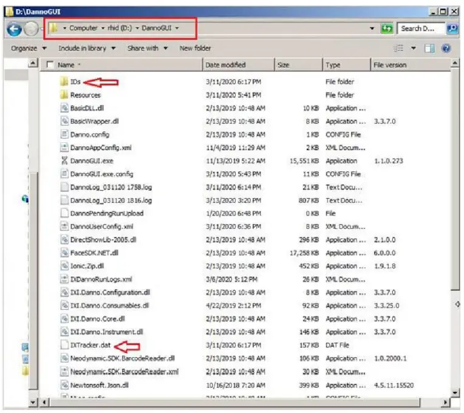This screenshot has height=413, width=464.
Task: Open the Organize dropdown menu
Action: coord(29,48)
